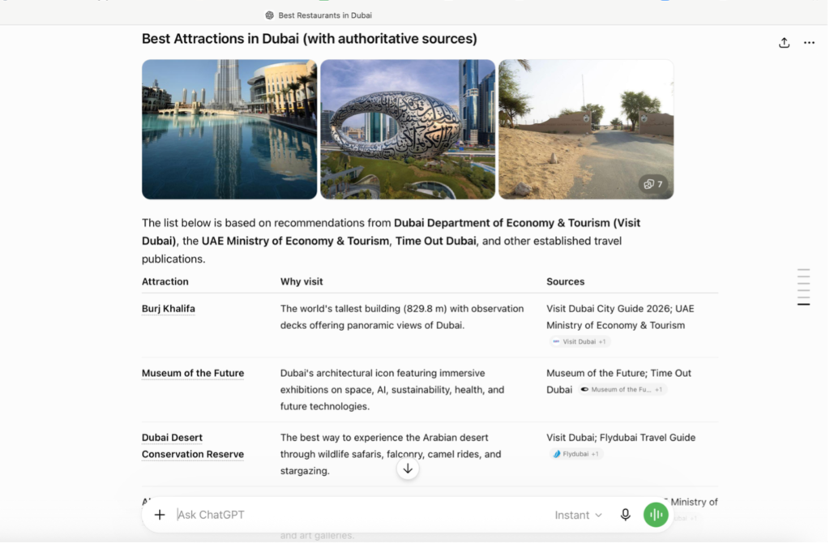Image resolution: width=830 pixels, height=544 pixels.
Task: Open the Burj Khalifa link
Action: pyautogui.click(x=169, y=310)
